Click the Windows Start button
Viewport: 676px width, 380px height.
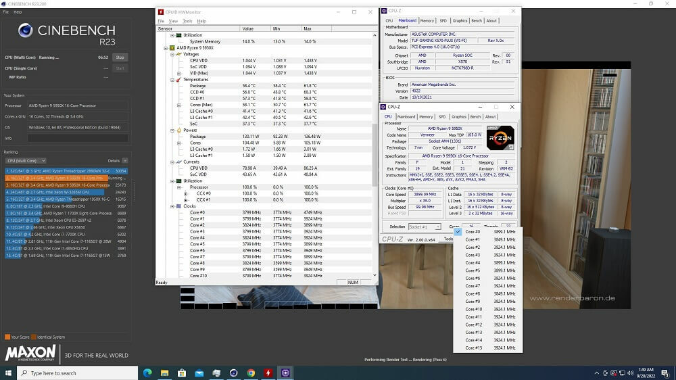[8, 373]
